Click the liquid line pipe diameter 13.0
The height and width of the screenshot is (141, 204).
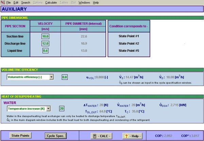84,51
